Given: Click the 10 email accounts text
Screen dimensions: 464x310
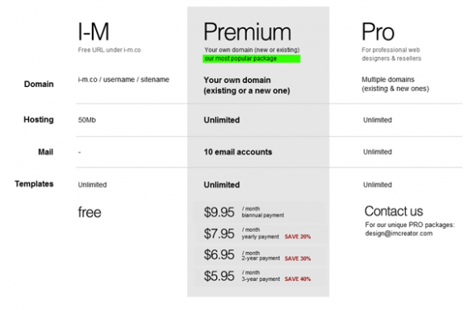Looking at the screenshot, I should pos(237,152).
